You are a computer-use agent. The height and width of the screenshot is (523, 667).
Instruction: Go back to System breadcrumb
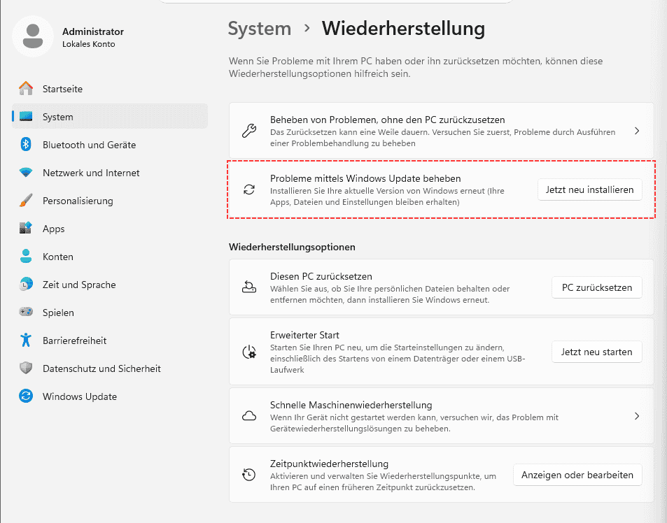tap(260, 29)
